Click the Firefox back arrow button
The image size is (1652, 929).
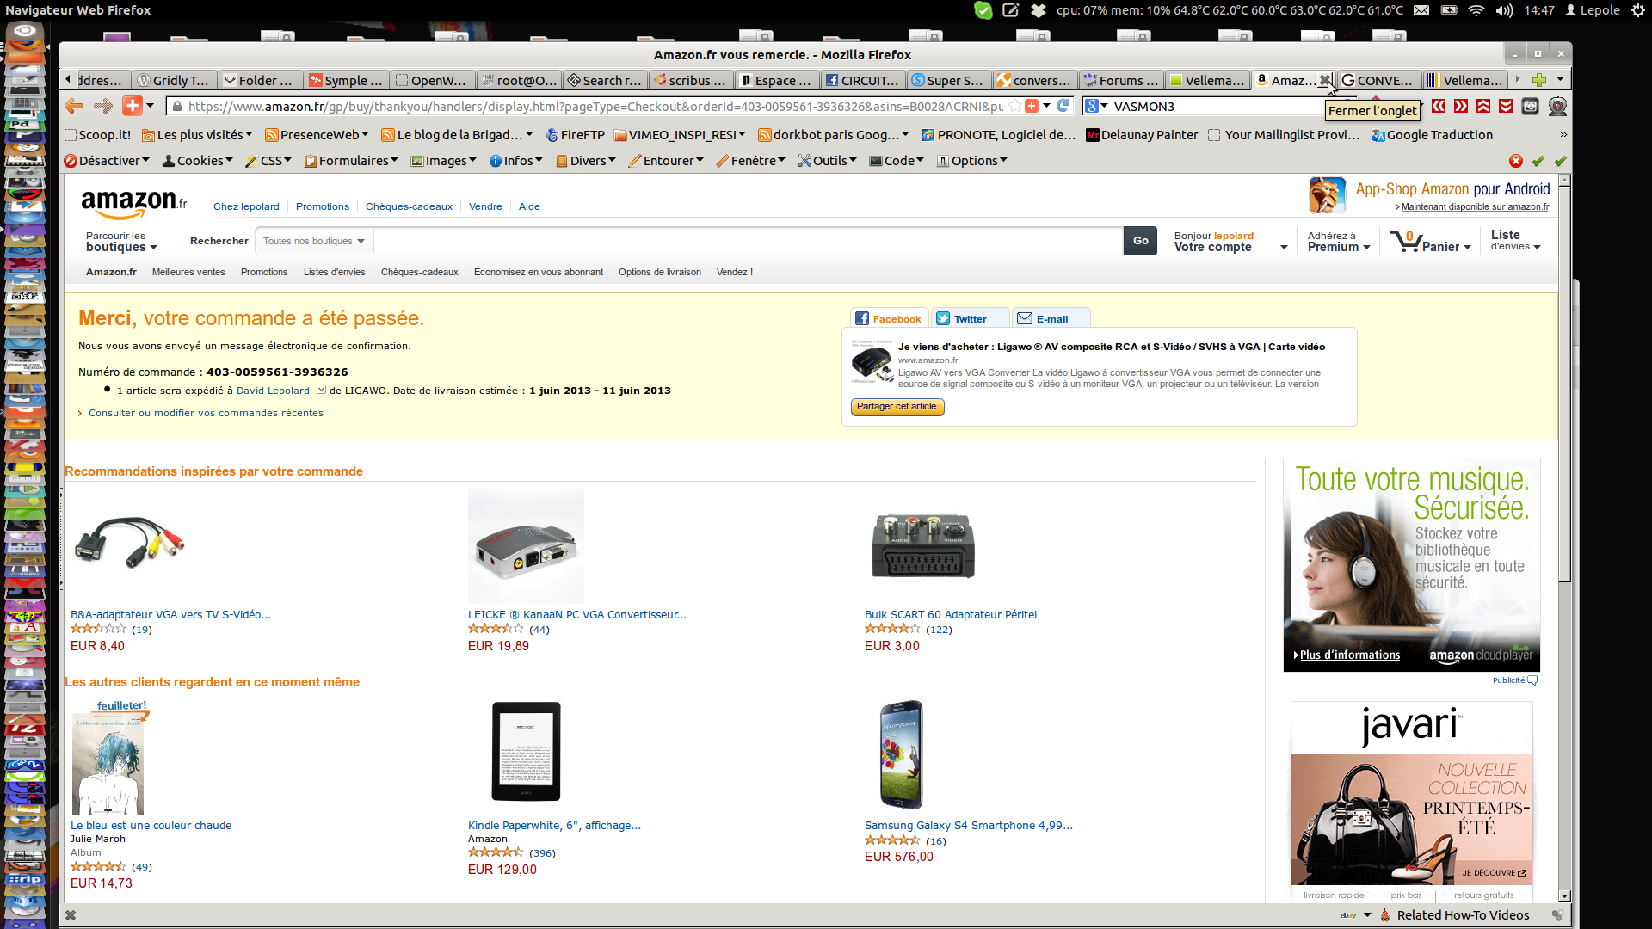pyautogui.click(x=74, y=106)
